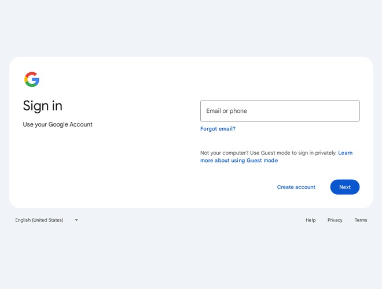
Task: Click the Create account button
Action: coord(296,187)
